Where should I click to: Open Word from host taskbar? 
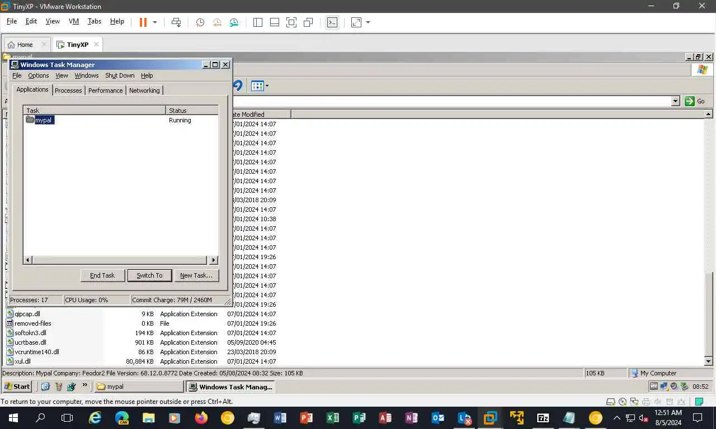click(280, 418)
